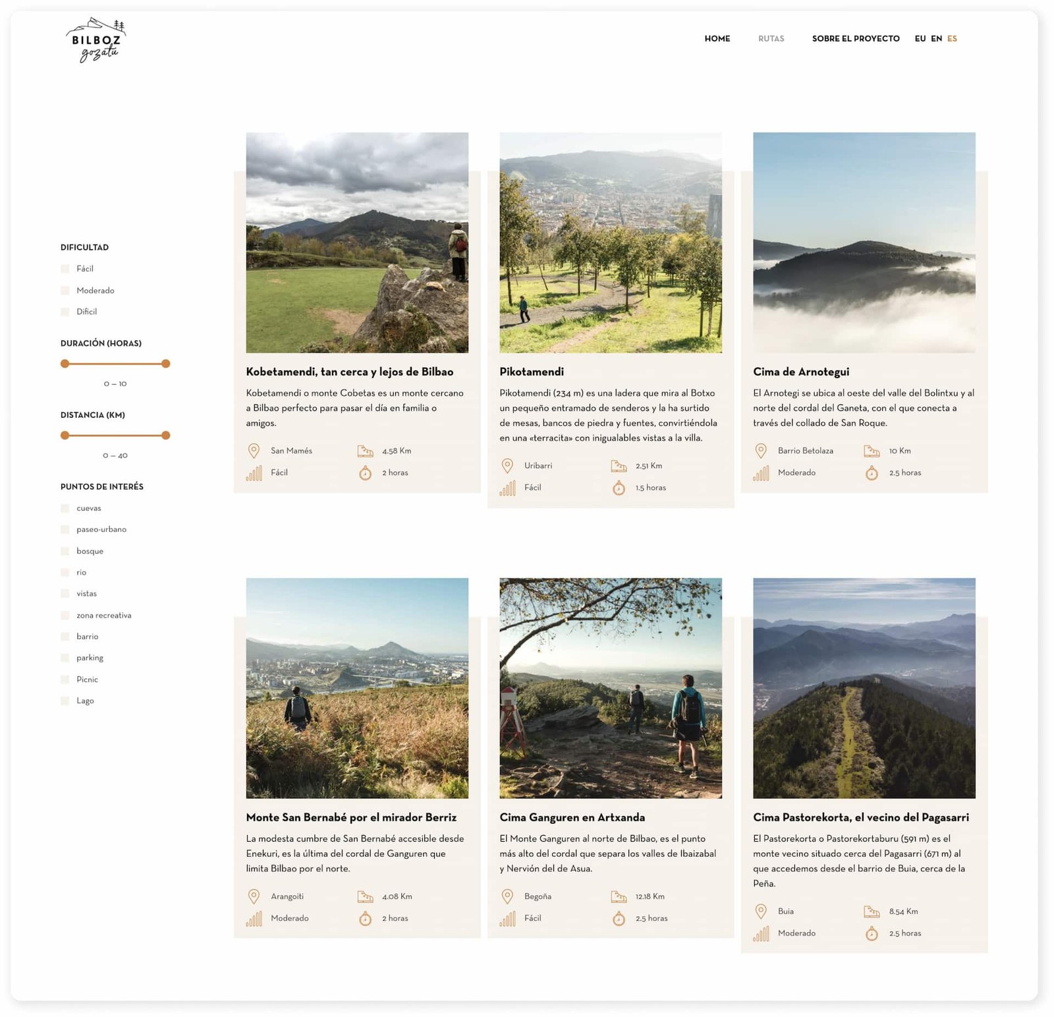Open Kobetamendi, tan cerca y lejos de Bilbao

(x=350, y=372)
